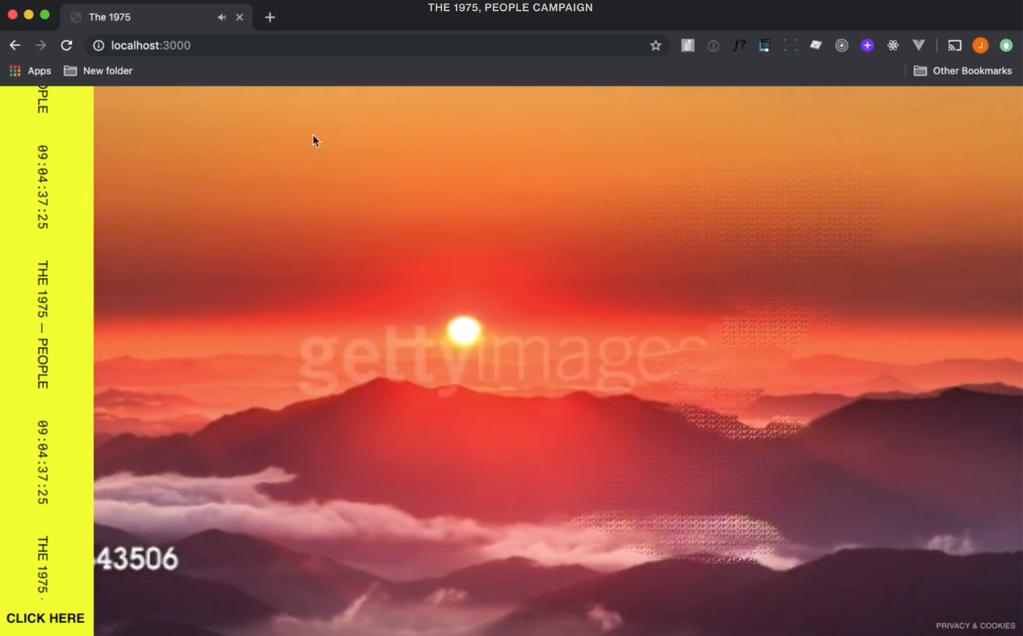Image resolution: width=1023 pixels, height=636 pixels.
Task: Close the The 1975 tab
Action: 240,17
